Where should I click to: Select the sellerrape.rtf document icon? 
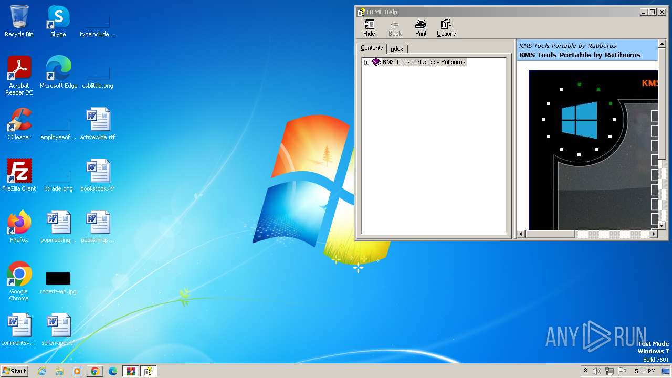coord(58,330)
